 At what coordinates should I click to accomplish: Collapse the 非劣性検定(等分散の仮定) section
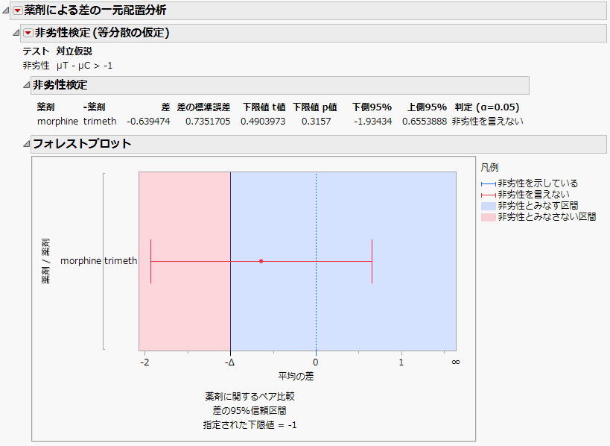coord(15,32)
